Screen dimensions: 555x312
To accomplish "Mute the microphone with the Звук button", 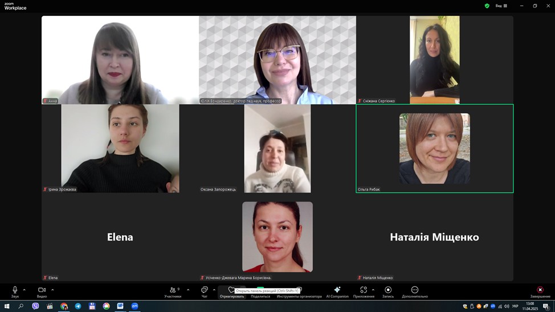I will 15,291.
